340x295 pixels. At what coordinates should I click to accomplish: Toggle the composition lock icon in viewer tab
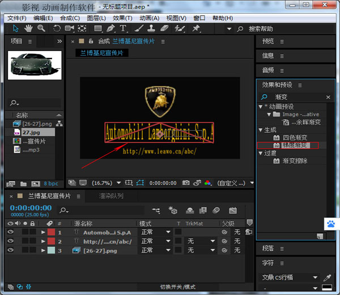91,41
